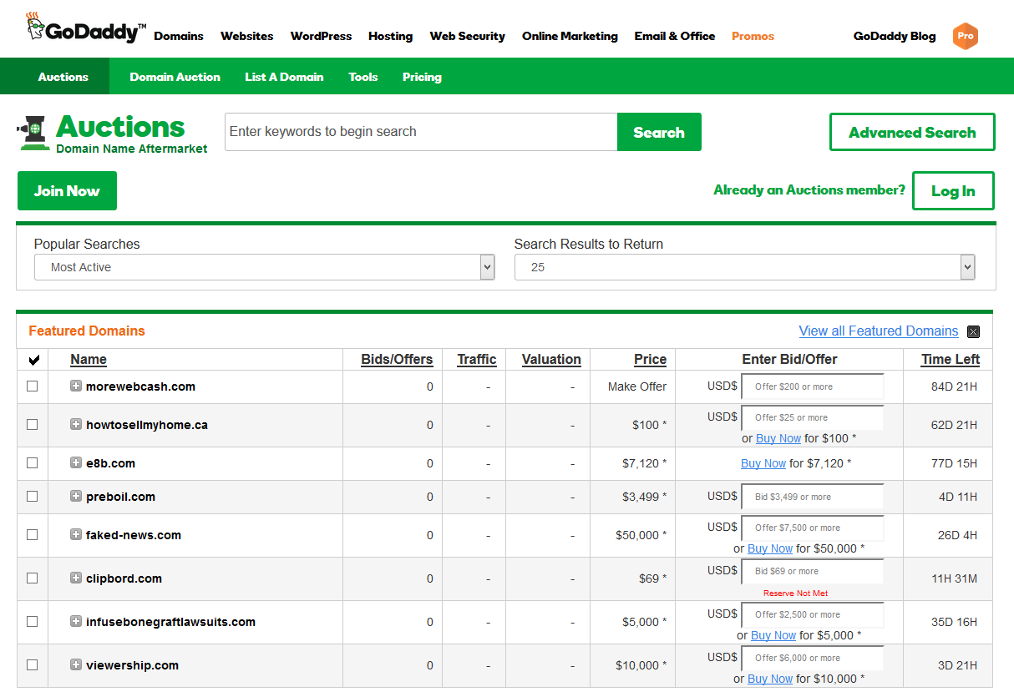Click Buy Now for e8b.com

click(x=763, y=463)
